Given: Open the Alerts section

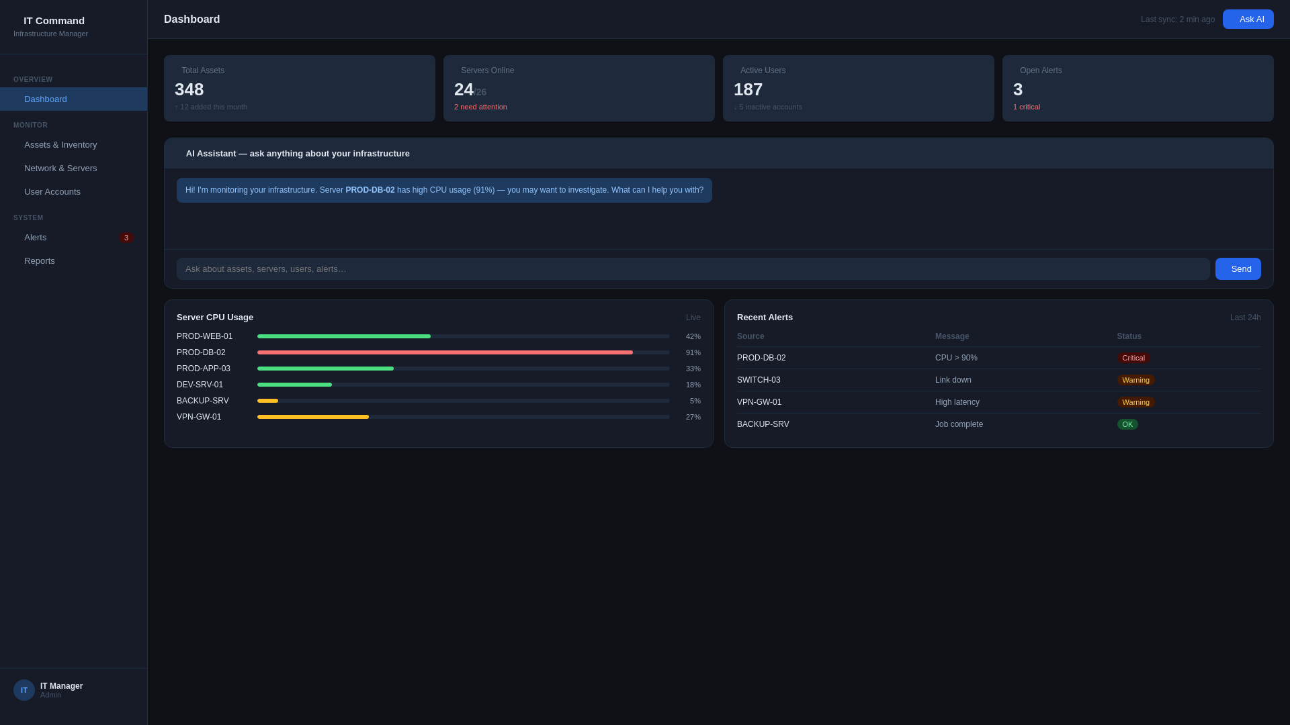Looking at the screenshot, I should coord(73,238).
